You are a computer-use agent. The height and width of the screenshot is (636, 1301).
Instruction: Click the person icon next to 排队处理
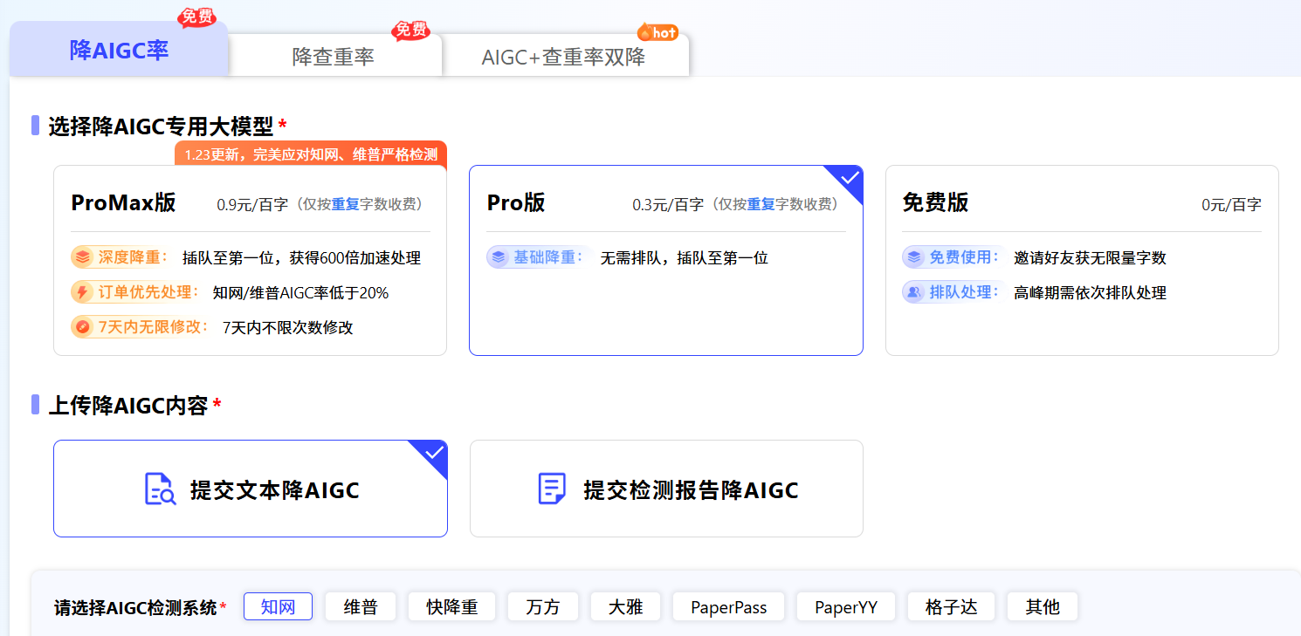click(x=913, y=292)
